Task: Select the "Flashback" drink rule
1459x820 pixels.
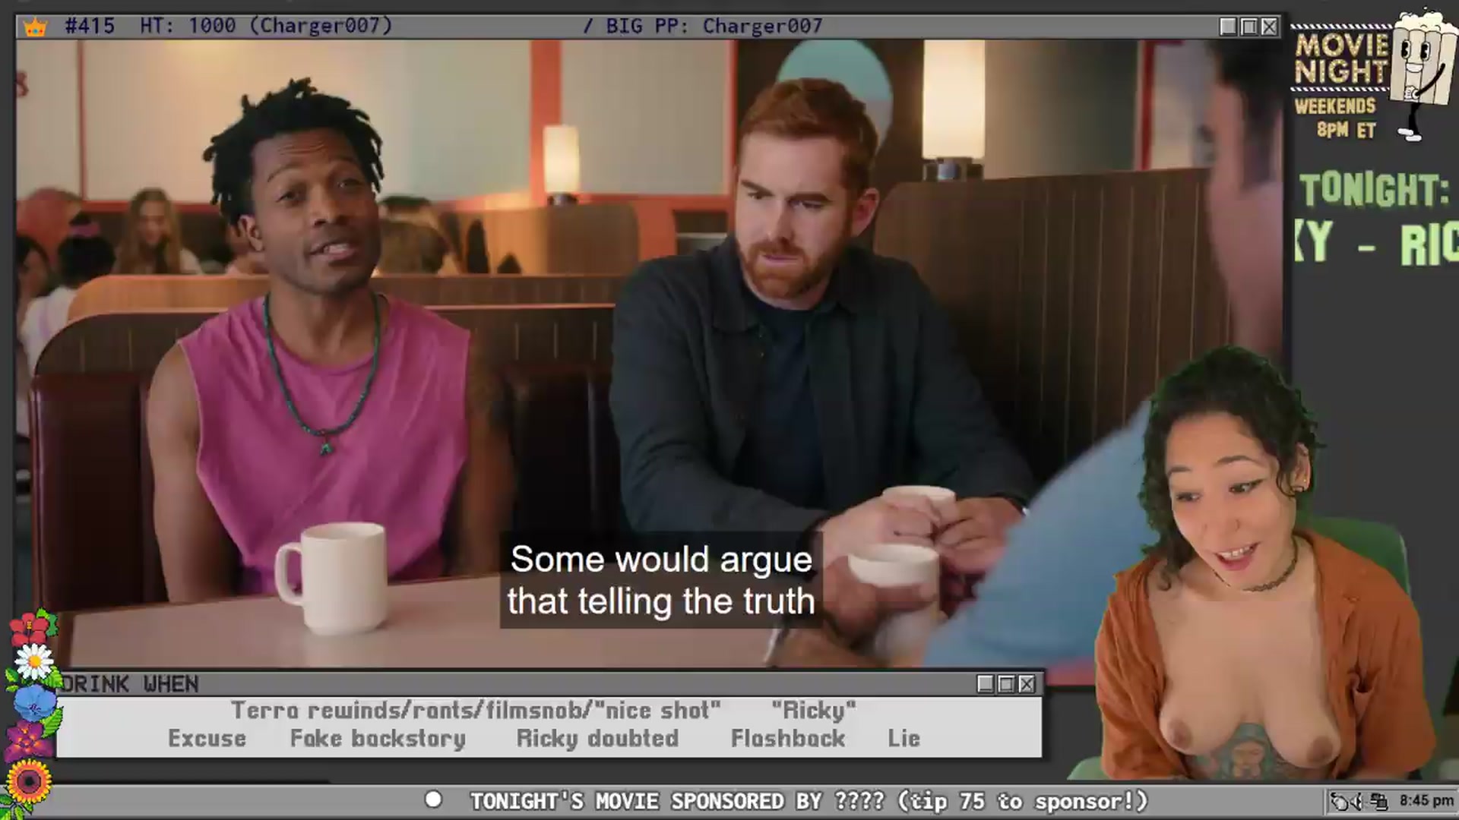Action: click(788, 738)
